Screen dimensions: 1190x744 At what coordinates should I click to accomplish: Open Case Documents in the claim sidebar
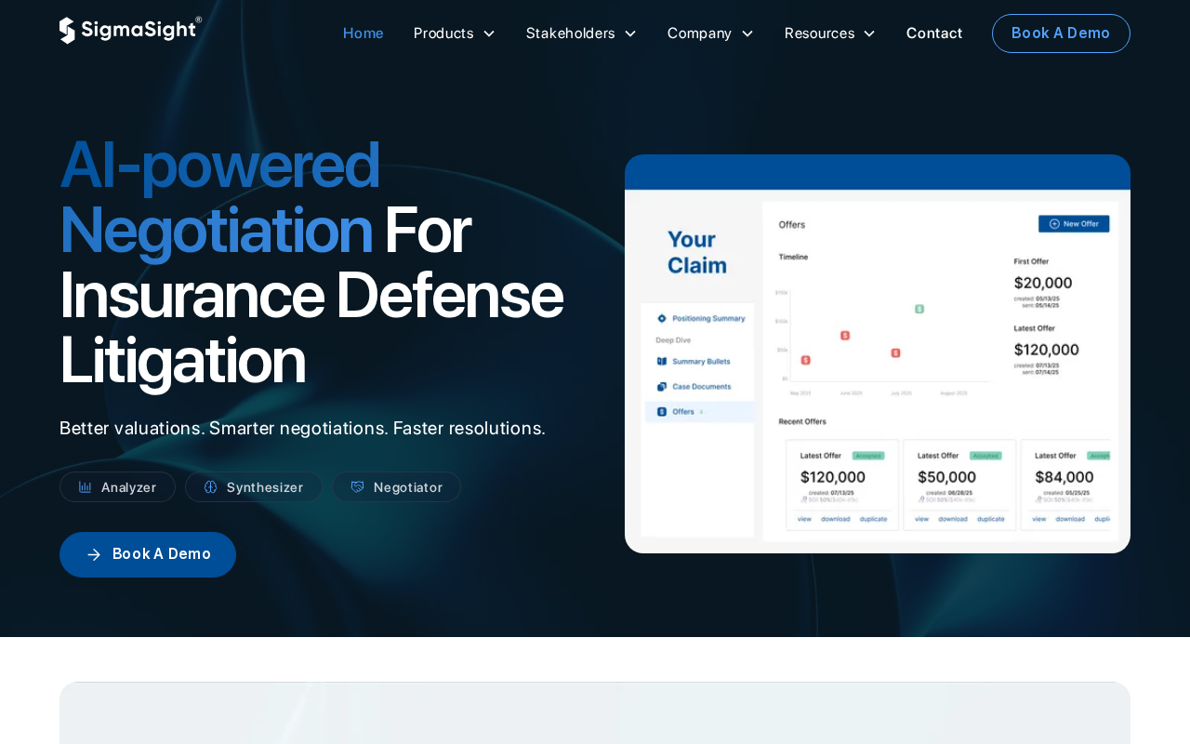694,386
